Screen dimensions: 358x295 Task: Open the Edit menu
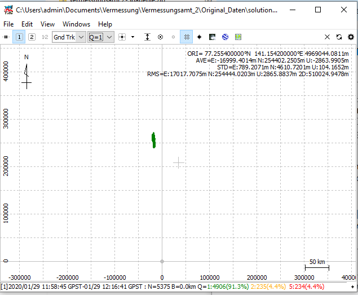pyautogui.click(x=27, y=24)
